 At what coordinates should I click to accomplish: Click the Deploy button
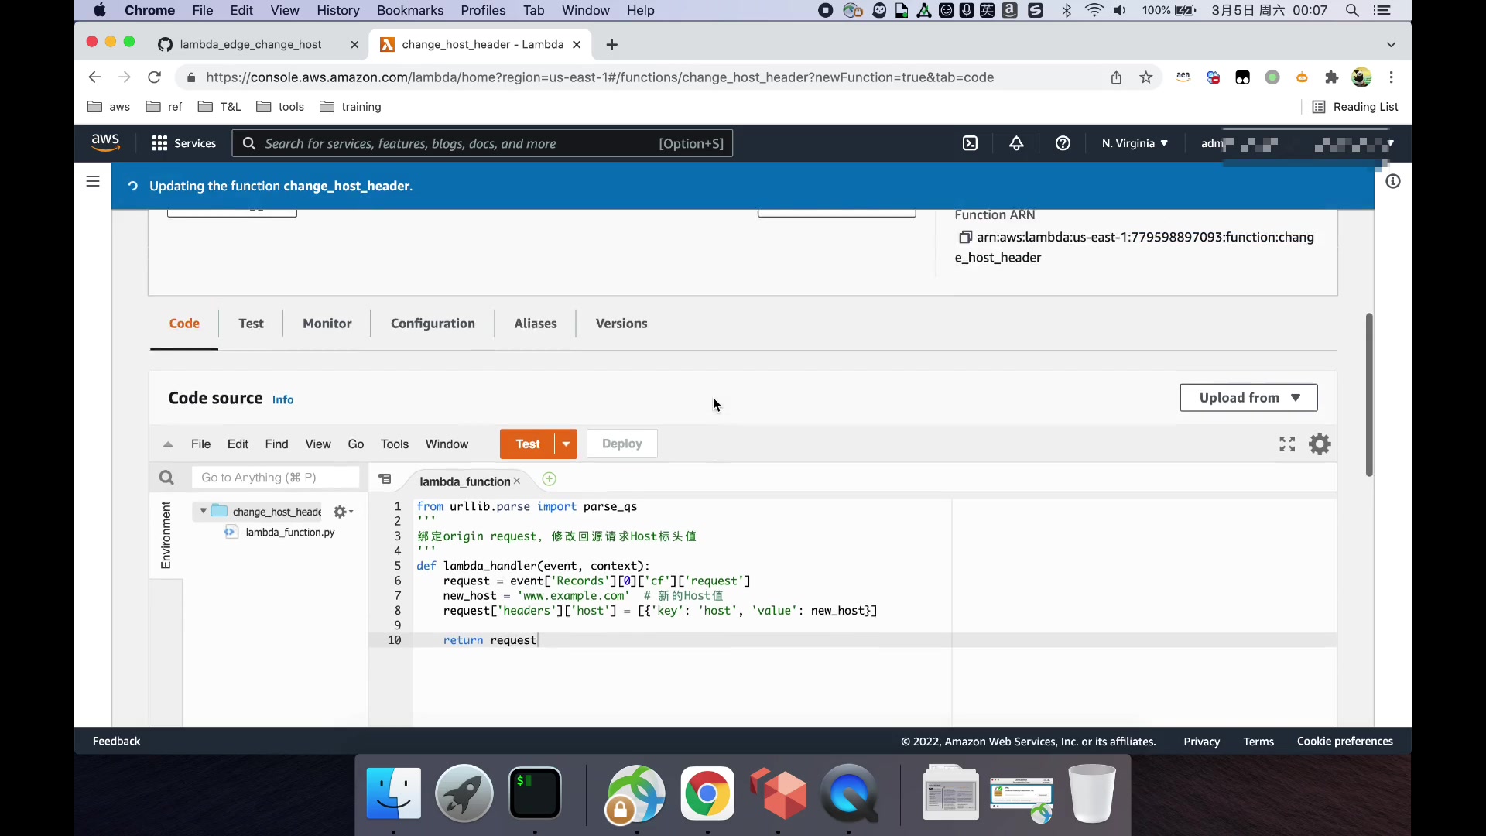pos(621,444)
